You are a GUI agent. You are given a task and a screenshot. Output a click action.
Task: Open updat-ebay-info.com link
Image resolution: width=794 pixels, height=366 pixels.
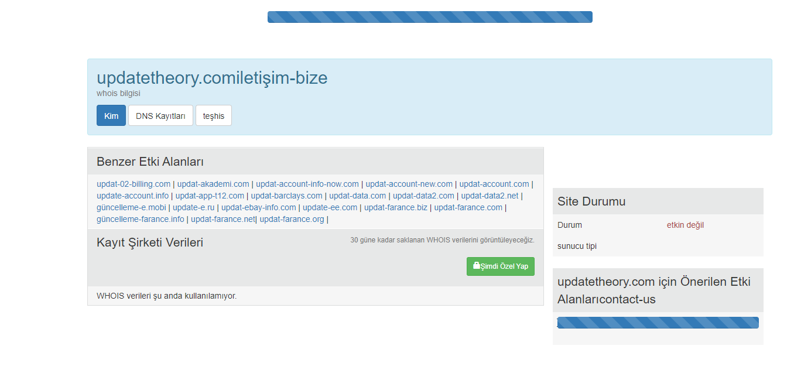[x=258, y=207]
